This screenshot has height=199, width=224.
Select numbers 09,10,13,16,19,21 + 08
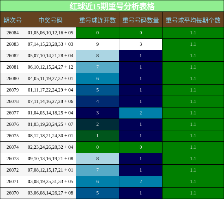tap(51, 159)
